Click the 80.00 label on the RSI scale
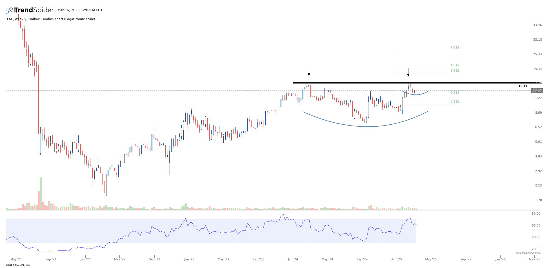 point(536,214)
